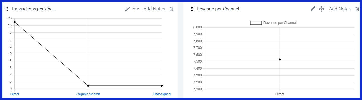Open the Unassigned channel link
Image resolution: width=362 pixels, height=100 pixels.
tap(162, 94)
